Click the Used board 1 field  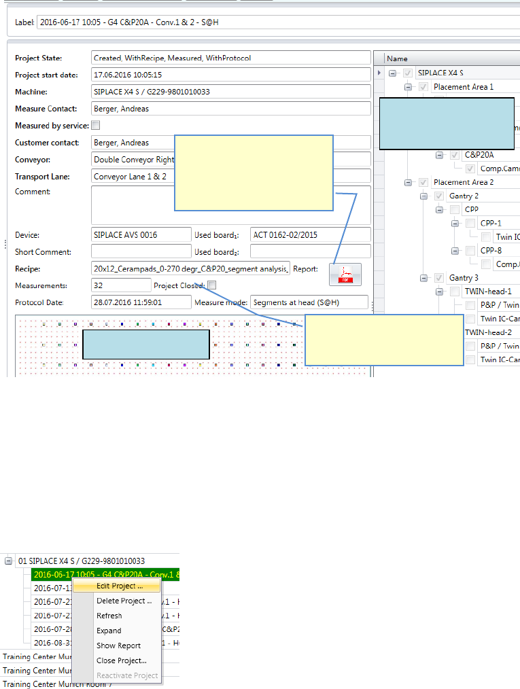pos(311,234)
